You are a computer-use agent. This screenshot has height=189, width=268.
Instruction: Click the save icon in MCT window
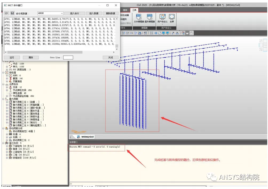point(12,13)
